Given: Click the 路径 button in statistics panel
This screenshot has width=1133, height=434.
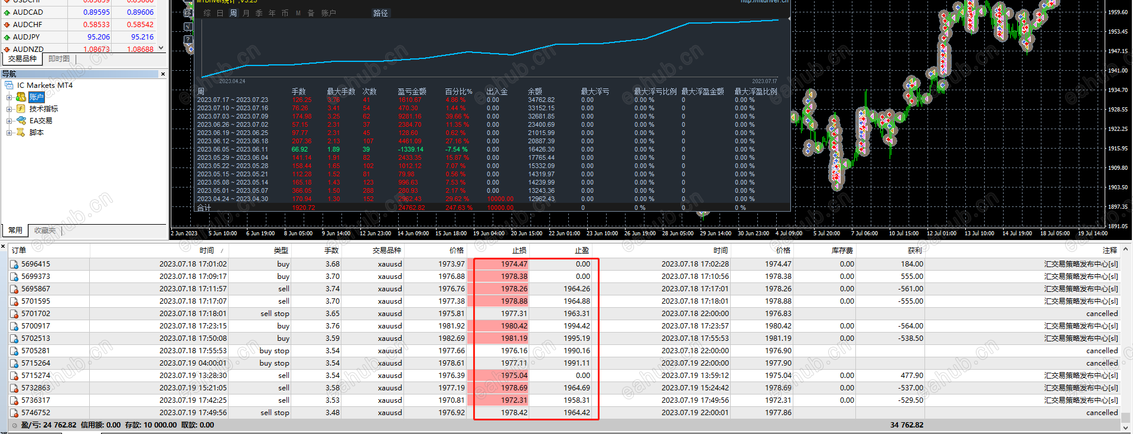Looking at the screenshot, I should [380, 13].
